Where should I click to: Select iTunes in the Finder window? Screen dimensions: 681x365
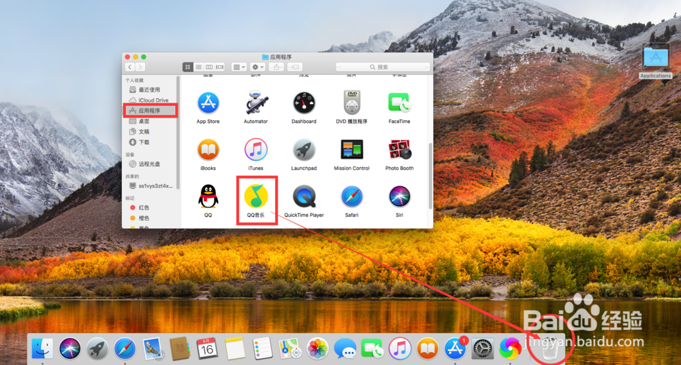[x=256, y=150]
